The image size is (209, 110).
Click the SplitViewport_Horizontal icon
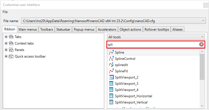pyautogui.click(x=111, y=96)
